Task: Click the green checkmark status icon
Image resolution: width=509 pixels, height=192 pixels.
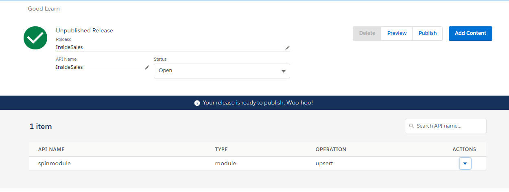Action: 35,38
